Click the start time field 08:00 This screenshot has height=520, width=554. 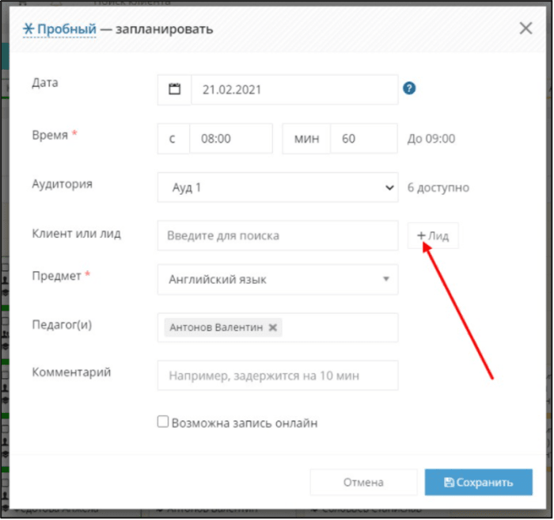pyautogui.click(x=231, y=139)
